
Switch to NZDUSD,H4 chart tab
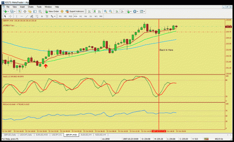pos(100,135)
